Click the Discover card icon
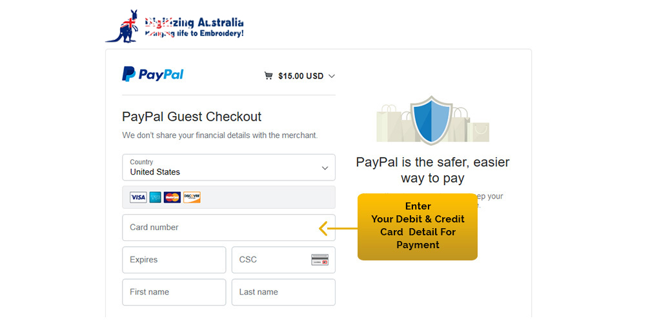 point(192,197)
